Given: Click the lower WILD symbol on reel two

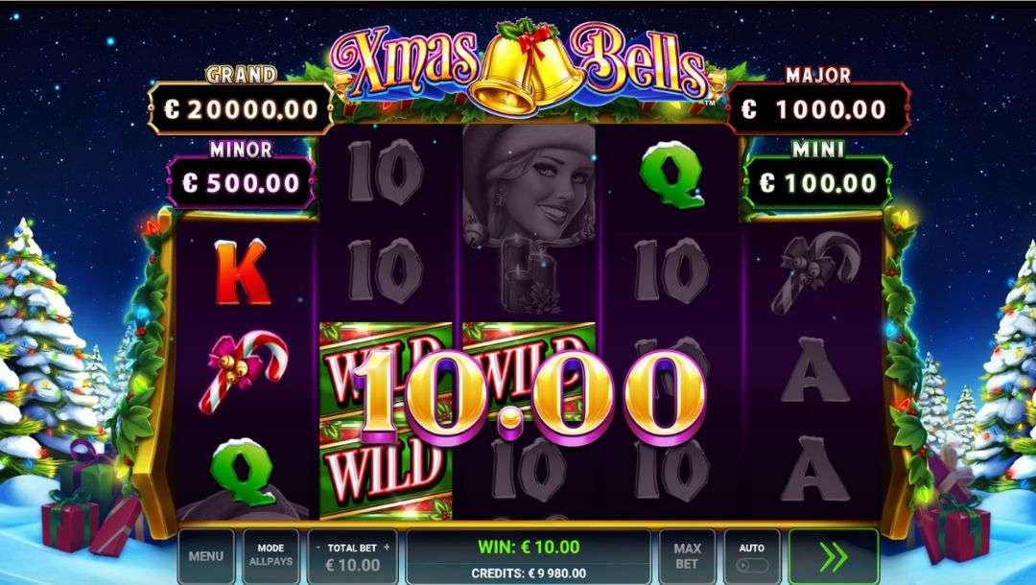Looking at the screenshot, I should pos(386,470).
